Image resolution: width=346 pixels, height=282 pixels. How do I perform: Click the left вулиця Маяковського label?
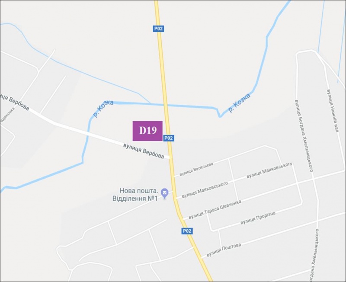[205, 189]
